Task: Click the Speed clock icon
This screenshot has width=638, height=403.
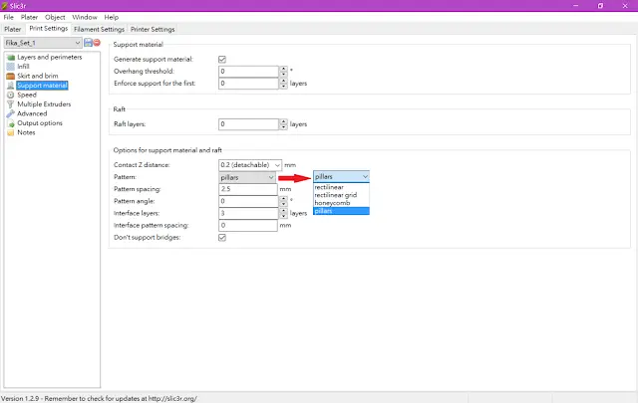Action: (11, 95)
